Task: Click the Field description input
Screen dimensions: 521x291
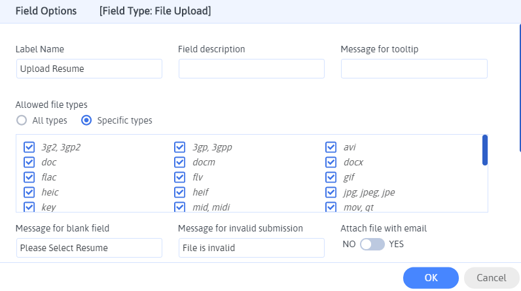Action: click(x=251, y=69)
